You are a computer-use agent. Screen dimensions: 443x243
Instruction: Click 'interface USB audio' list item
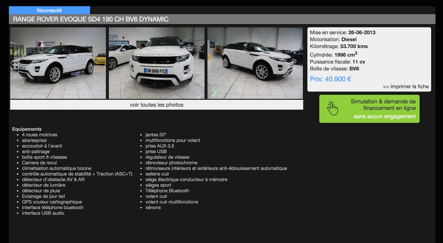(x=43, y=213)
